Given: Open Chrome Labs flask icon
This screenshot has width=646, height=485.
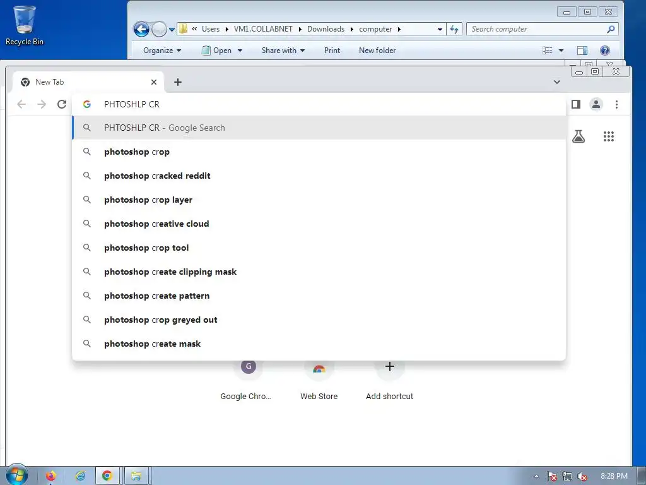Looking at the screenshot, I should pyautogui.click(x=578, y=136).
